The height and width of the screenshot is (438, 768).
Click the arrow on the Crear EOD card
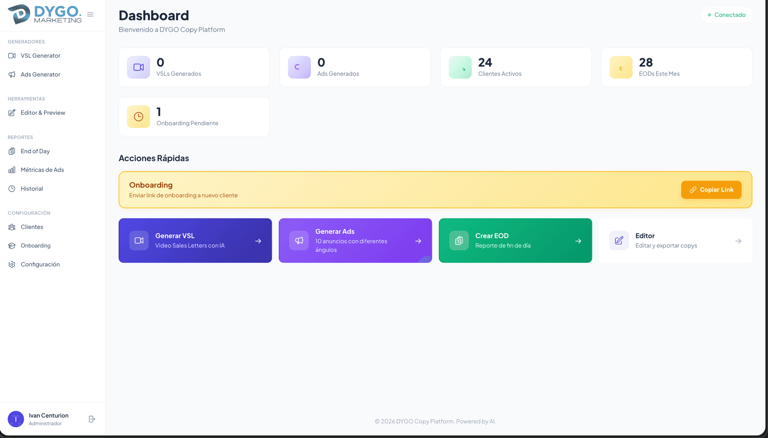[578, 241]
